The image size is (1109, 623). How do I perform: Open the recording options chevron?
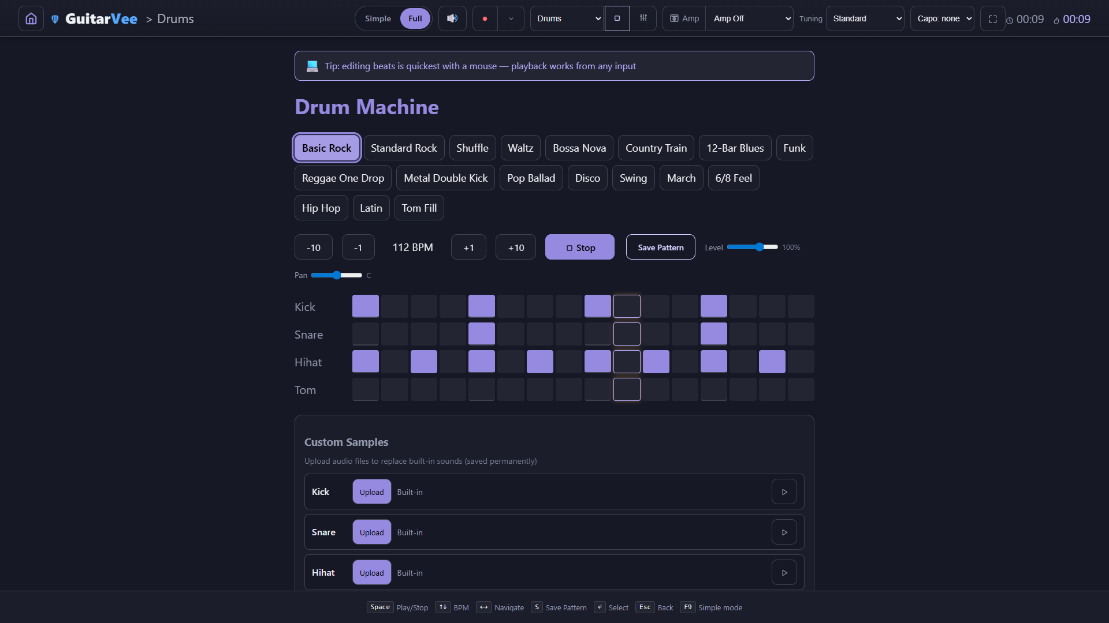pos(511,18)
